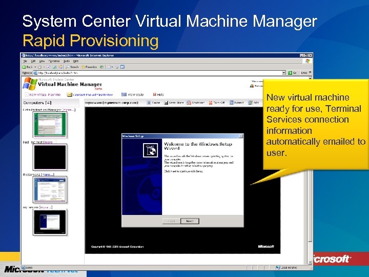Click the bar chart icon near page top right
This screenshot has width=369, height=277.
252,86
